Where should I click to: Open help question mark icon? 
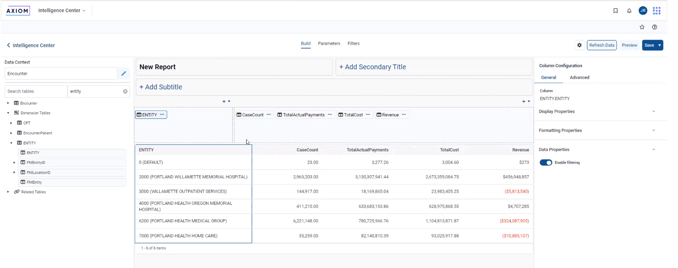[654, 27]
